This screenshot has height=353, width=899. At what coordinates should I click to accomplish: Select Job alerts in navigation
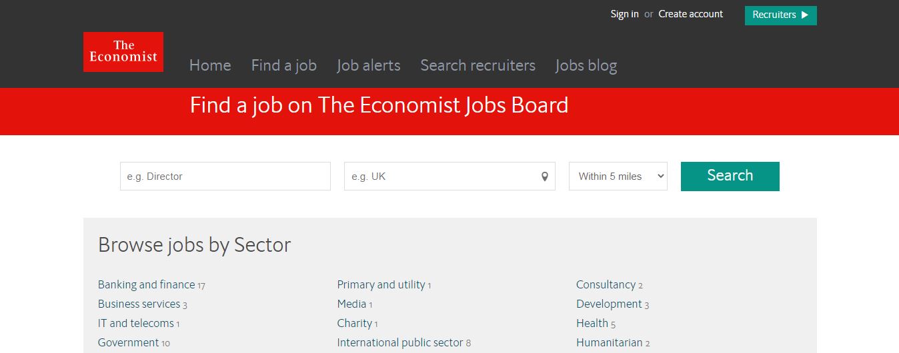369,65
